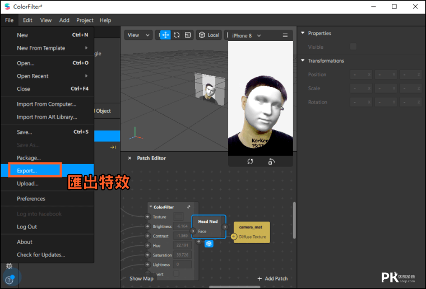Choose About from the File menu
Viewport: 426px width, 289px height.
coord(48,242)
